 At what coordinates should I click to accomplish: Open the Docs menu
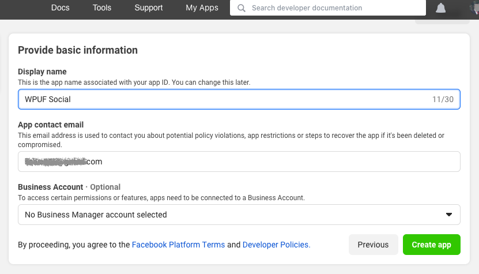click(x=60, y=7)
